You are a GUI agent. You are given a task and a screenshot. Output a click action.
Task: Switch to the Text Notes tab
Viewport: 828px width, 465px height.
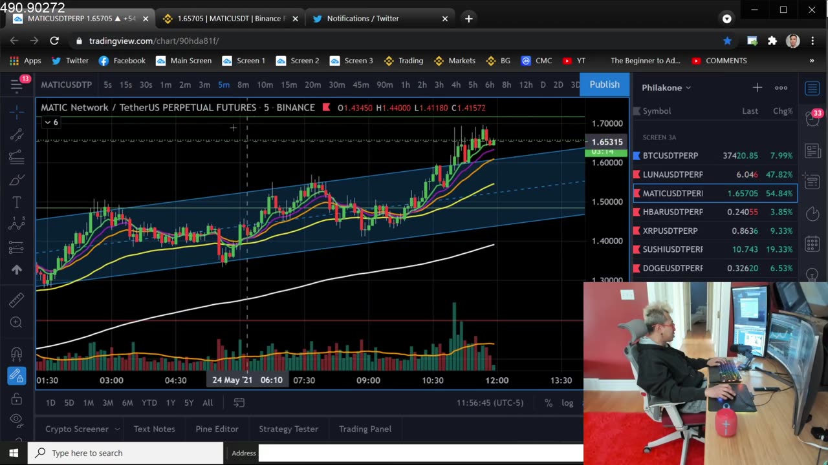[154, 429]
